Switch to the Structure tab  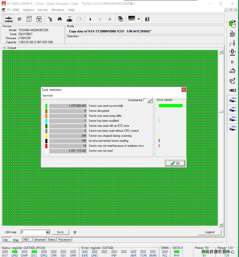(39, 240)
